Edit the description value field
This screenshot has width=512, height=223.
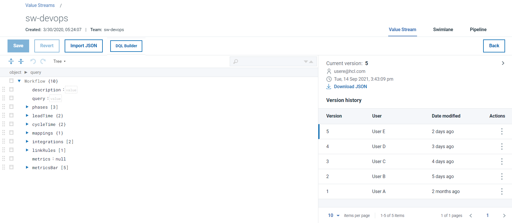click(71, 90)
